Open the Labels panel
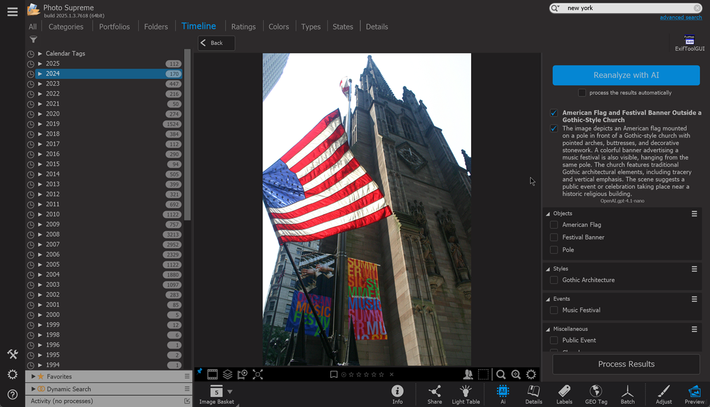Image resolution: width=710 pixels, height=407 pixels. coord(564,394)
